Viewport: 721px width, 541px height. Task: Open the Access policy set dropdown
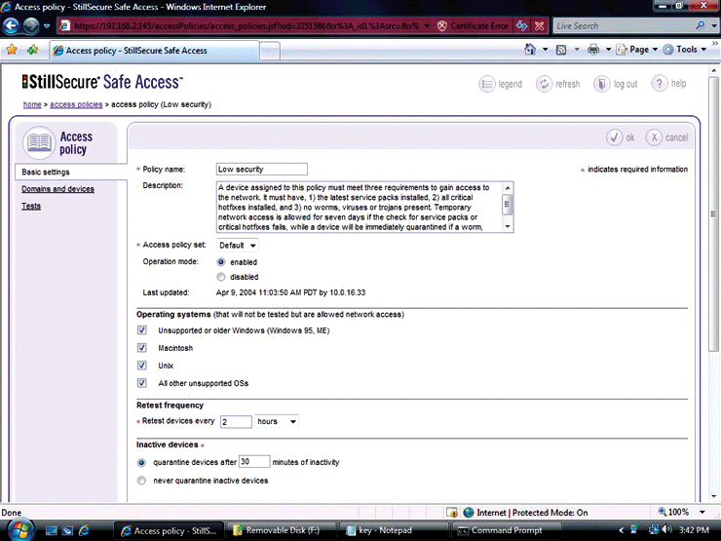[238, 246]
